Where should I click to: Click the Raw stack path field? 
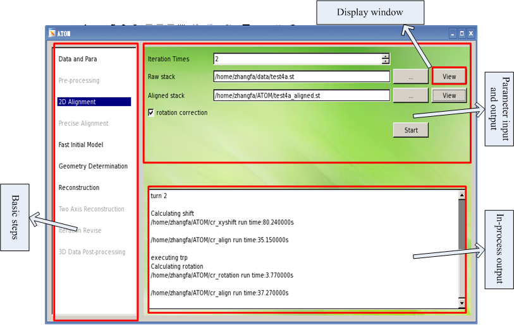[301, 77]
